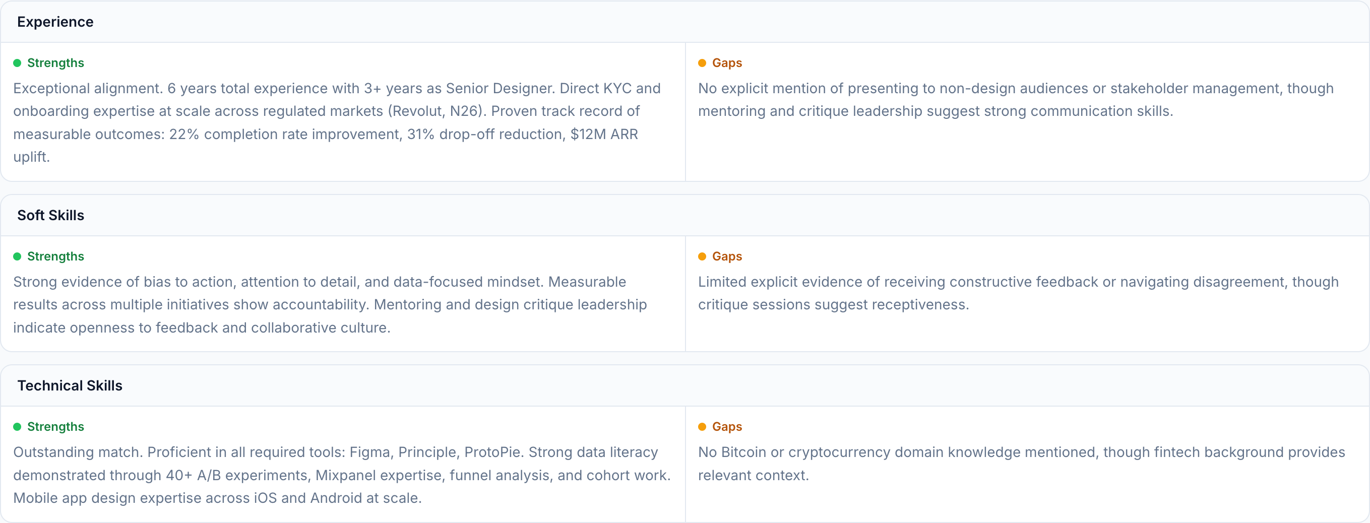Select the Strengths label under Experience

(55, 63)
